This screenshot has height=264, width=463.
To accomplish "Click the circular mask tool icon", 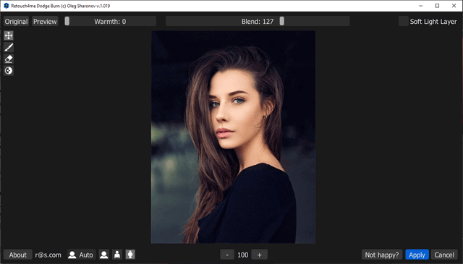I will (x=9, y=71).
